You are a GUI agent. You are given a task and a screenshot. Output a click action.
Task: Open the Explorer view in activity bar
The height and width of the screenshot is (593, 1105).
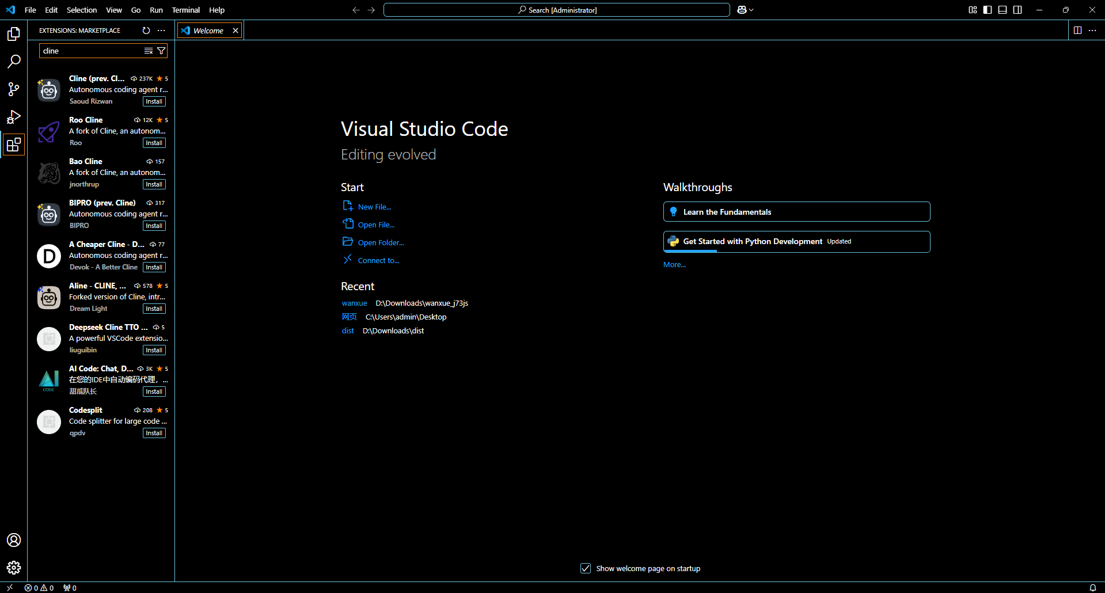pyautogui.click(x=14, y=34)
